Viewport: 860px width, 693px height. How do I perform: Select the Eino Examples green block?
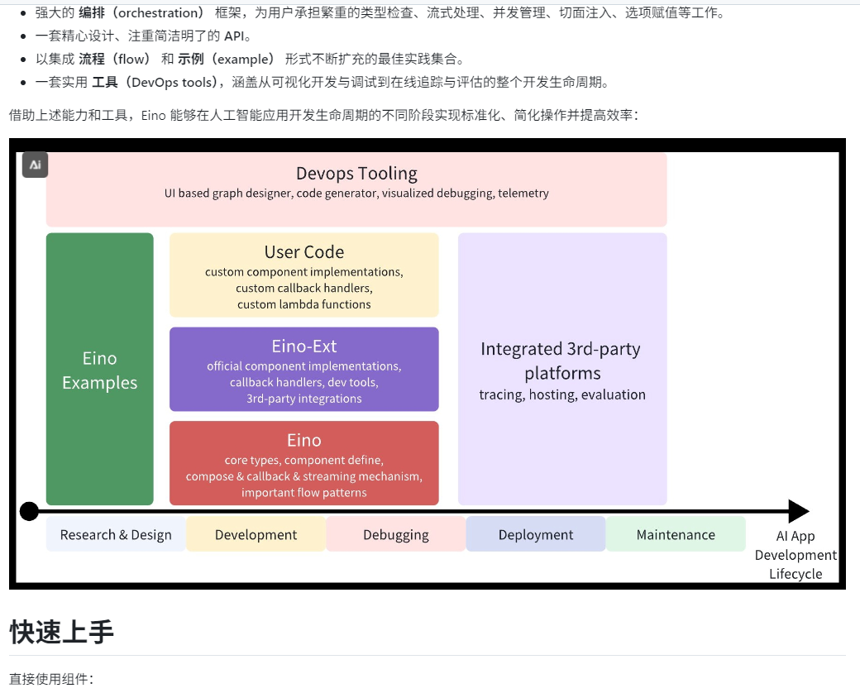coord(99,369)
